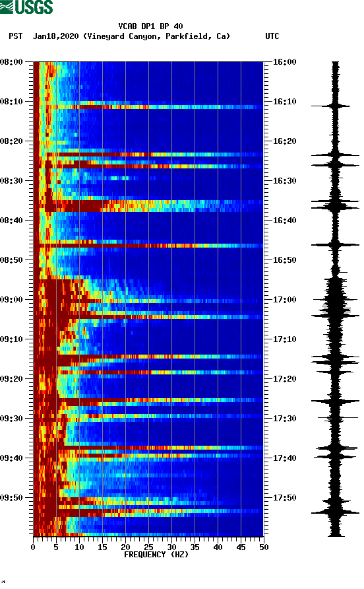Click the 17:20 UTC time label
The image size is (364, 589).
click(284, 379)
